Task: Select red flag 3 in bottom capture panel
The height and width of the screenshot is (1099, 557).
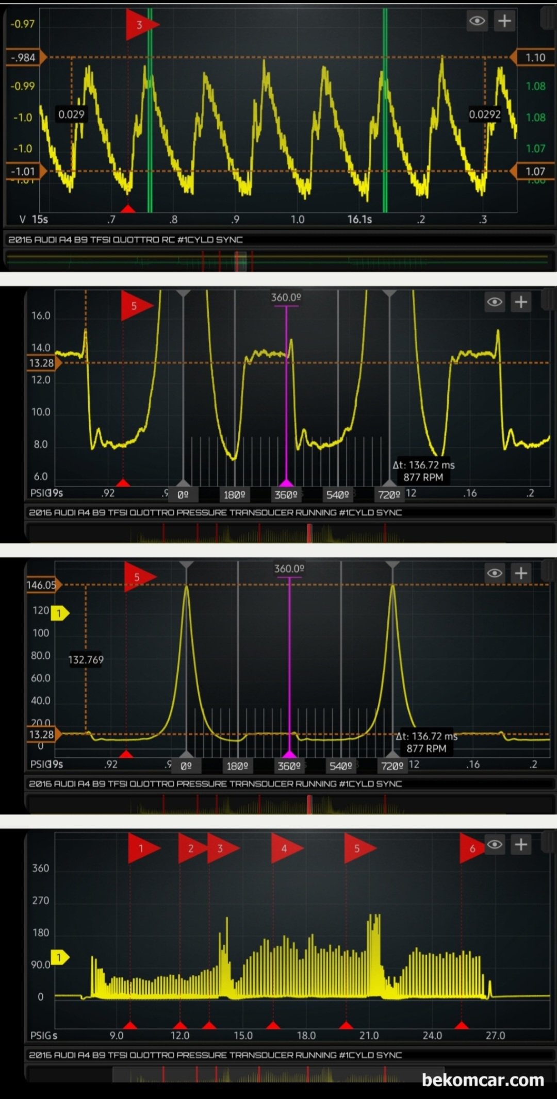Action: click(223, 848)
